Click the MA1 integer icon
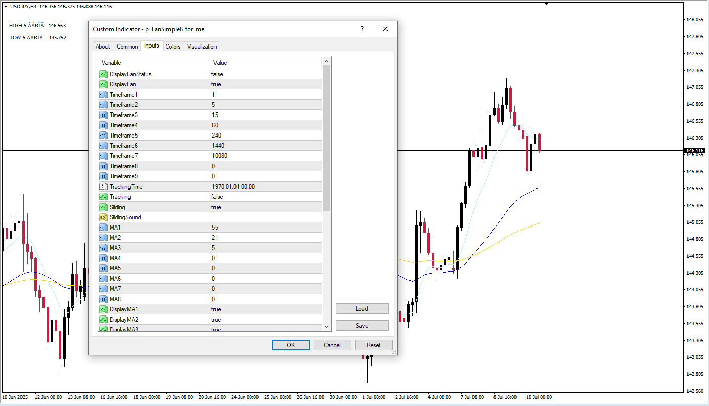This screenshot has width=709, height=406. pyautogui.click(x=103, y=228)
